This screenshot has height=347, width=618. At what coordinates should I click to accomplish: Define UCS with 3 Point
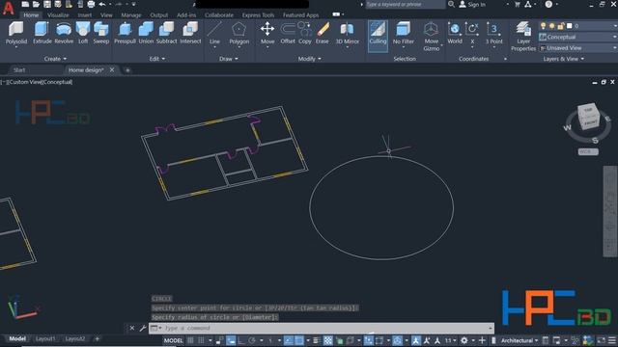pos(493,34)
